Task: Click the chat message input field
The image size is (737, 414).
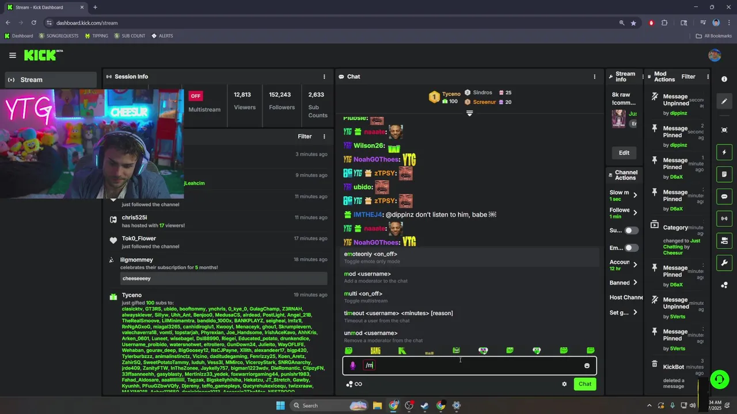Action: pos(469,366)
